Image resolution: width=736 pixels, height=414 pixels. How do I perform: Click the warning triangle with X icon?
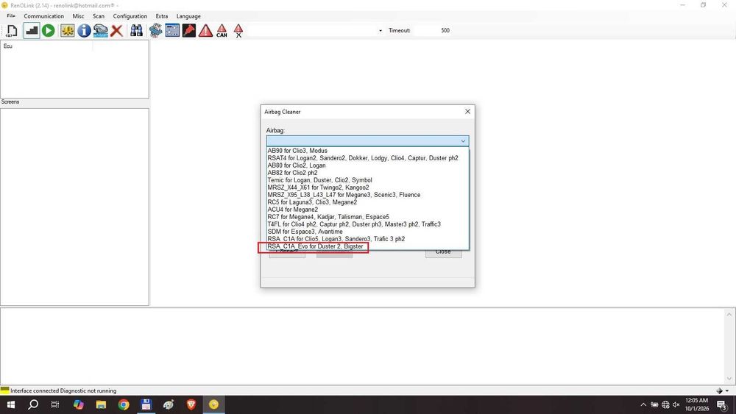238,31
